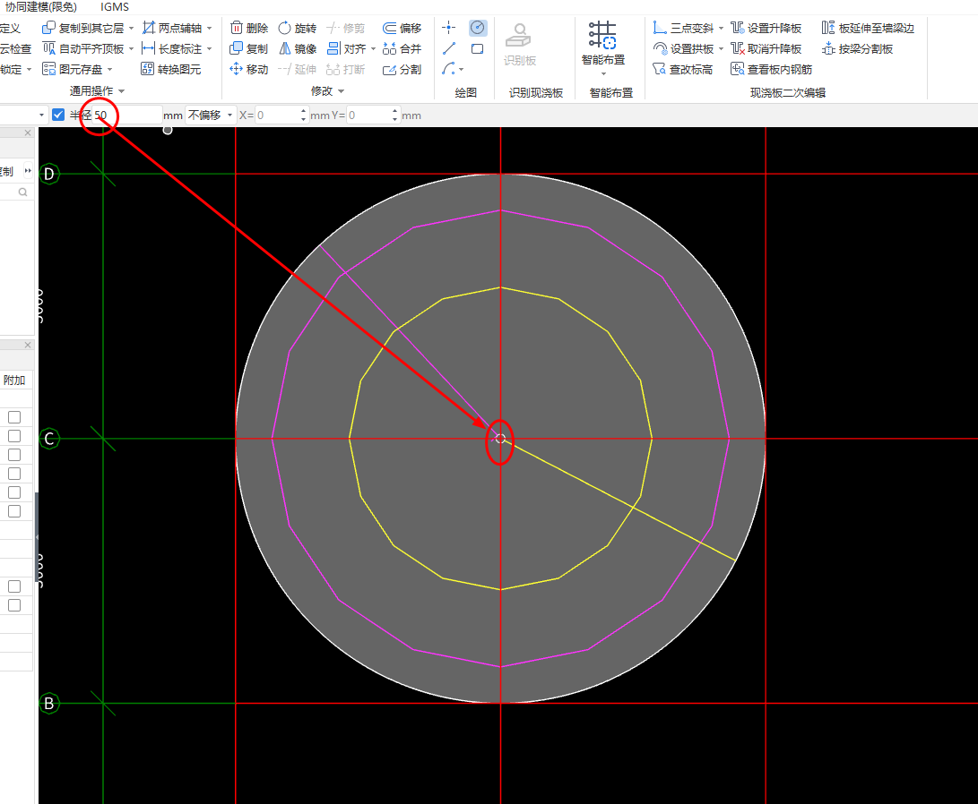Click the 偏移 (offset) tool
The image size is (978, 804).
coord(402,28)
